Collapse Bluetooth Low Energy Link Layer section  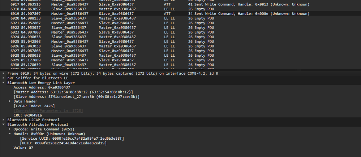(4, 83)
